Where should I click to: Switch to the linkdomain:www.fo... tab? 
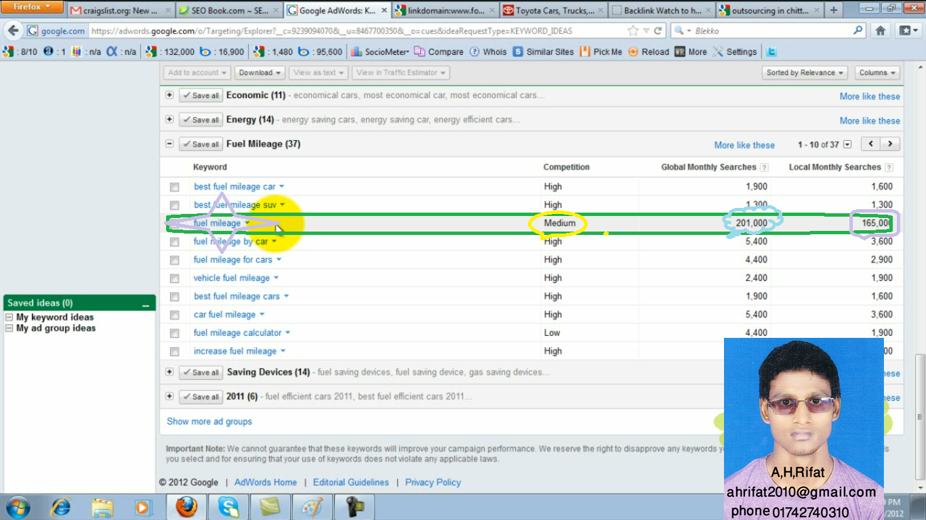(x=445, y=11)
